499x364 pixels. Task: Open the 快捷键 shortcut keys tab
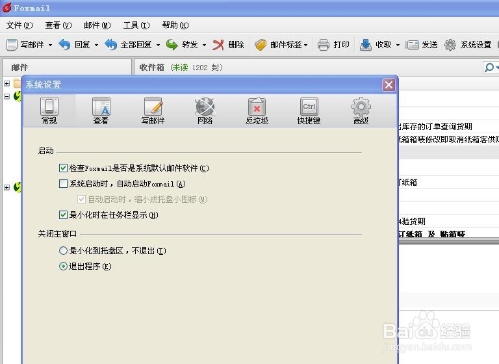(309, 110)
